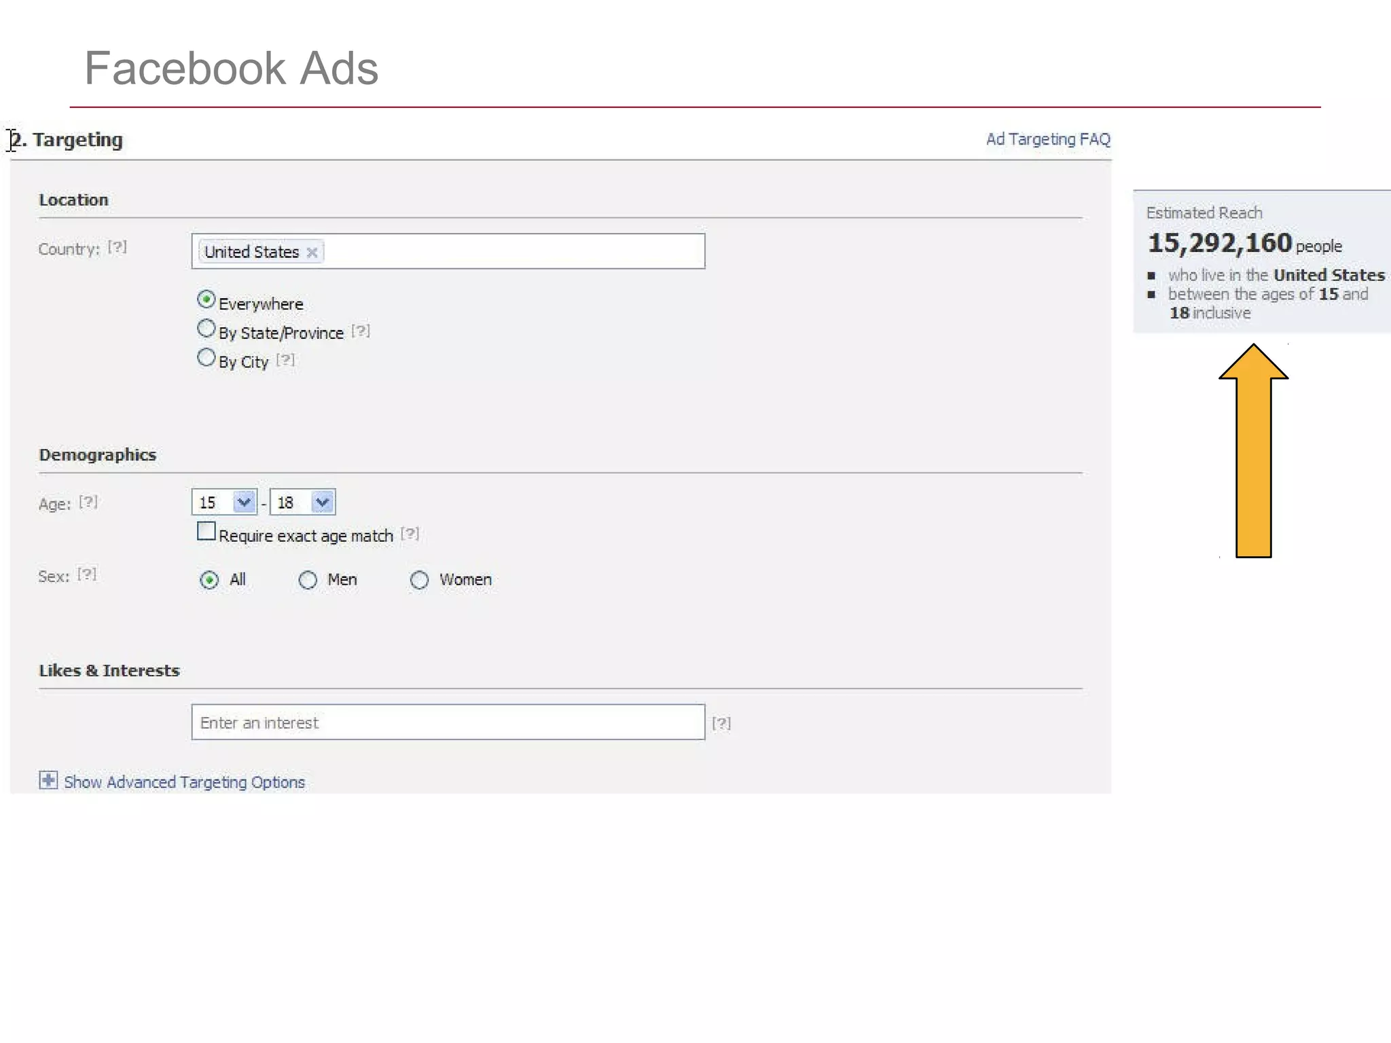The width and height of the screenshot is (1391, 1043).
Task: Click the Country input field
Action: 448,251
